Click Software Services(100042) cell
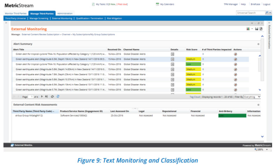Screen dimensions: 277x167 tap(74, 116)
